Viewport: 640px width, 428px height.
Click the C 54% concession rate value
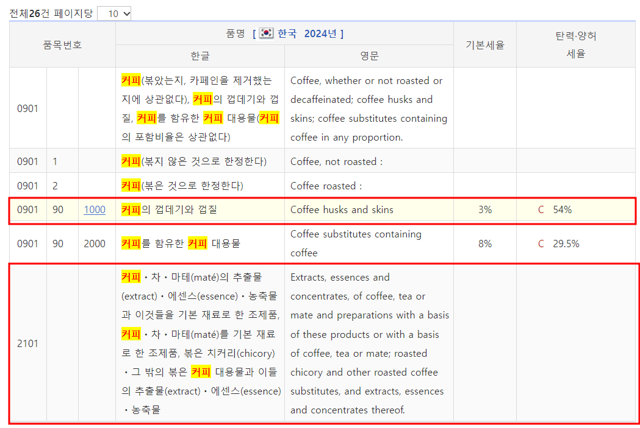(x=558, y=209)
